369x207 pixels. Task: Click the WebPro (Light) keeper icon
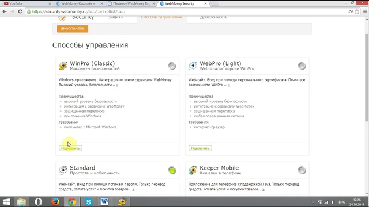coord(193,66)
